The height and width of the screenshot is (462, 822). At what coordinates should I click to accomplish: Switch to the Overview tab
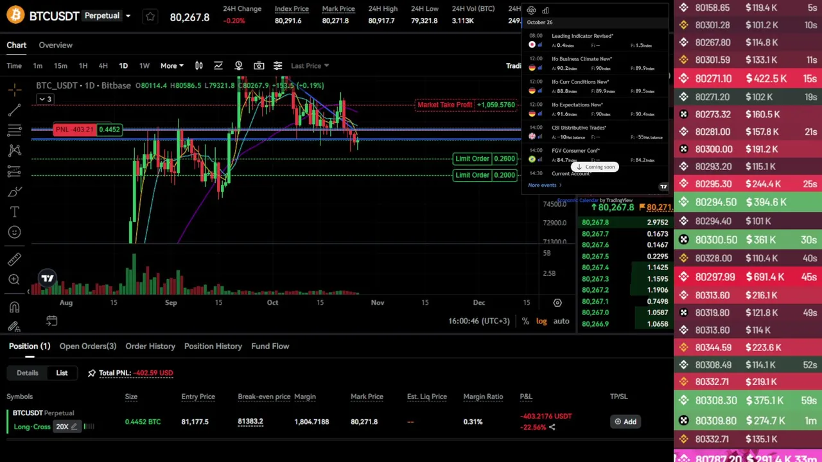click(x=55, y=45)
